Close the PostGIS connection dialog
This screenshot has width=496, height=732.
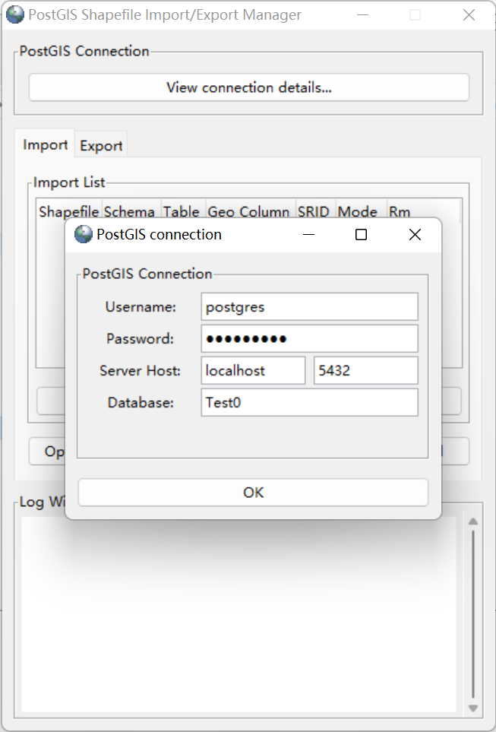click(x=415, y=234)
